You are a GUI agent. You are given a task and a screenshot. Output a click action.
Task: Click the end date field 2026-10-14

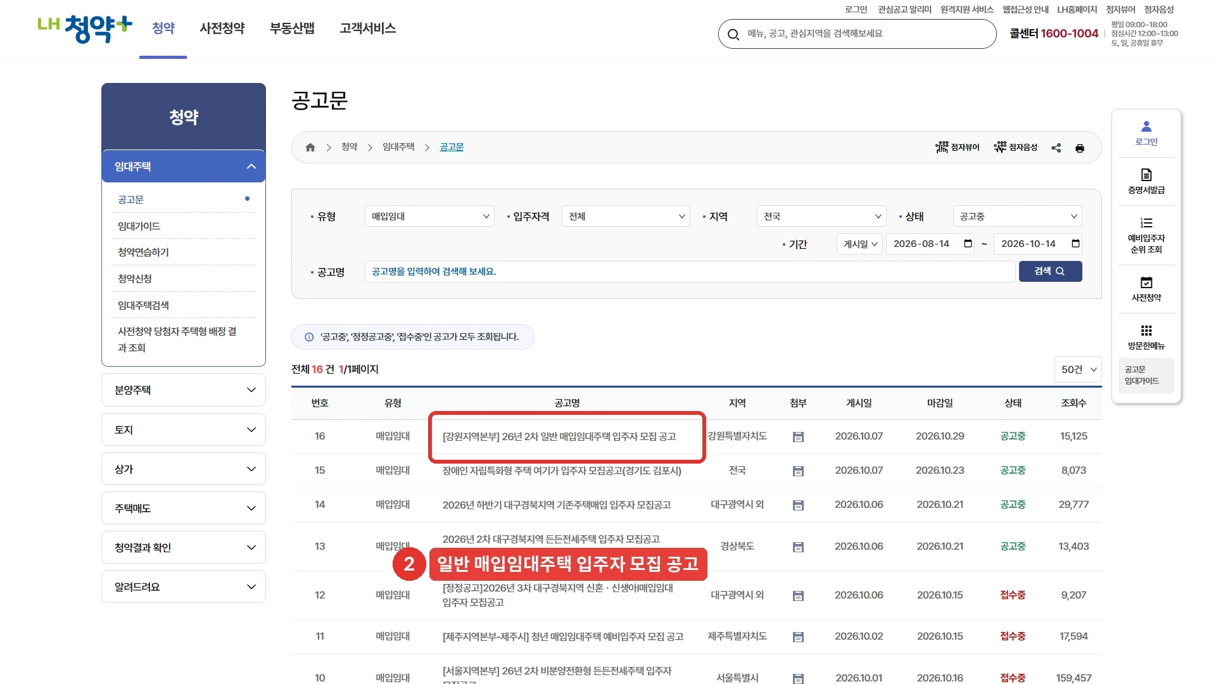(x=1038, y=244)
